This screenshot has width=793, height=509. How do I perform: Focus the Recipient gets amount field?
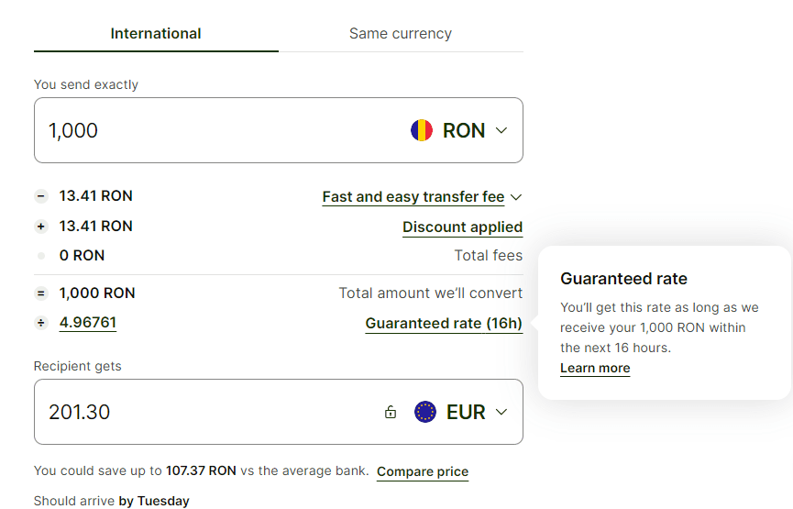[x=202, y=412]
